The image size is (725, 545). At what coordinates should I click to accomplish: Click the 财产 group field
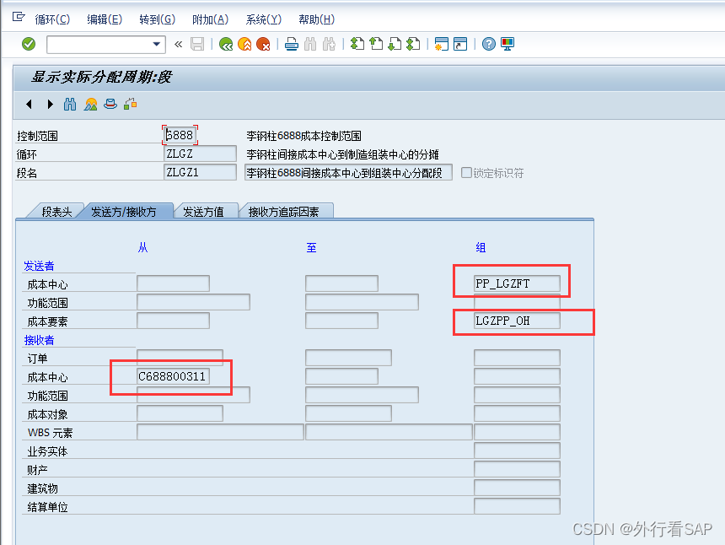coord(517,469)
